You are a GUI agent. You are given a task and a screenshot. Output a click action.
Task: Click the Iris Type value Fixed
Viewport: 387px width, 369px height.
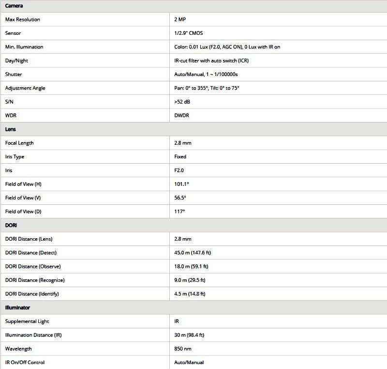(x=180, y=157)
